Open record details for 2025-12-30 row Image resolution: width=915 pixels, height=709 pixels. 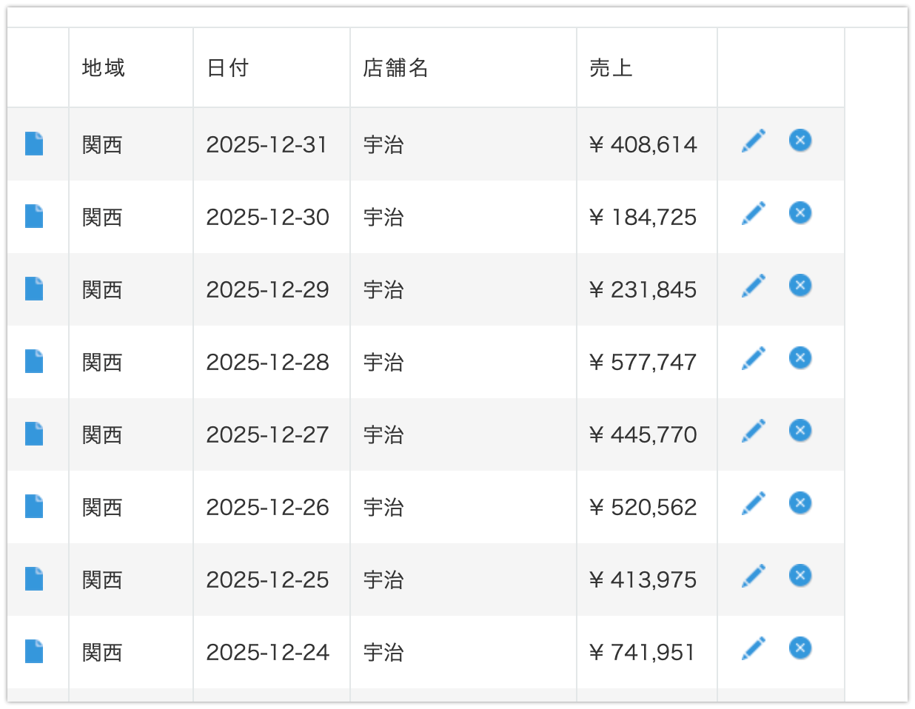point(34,216)
